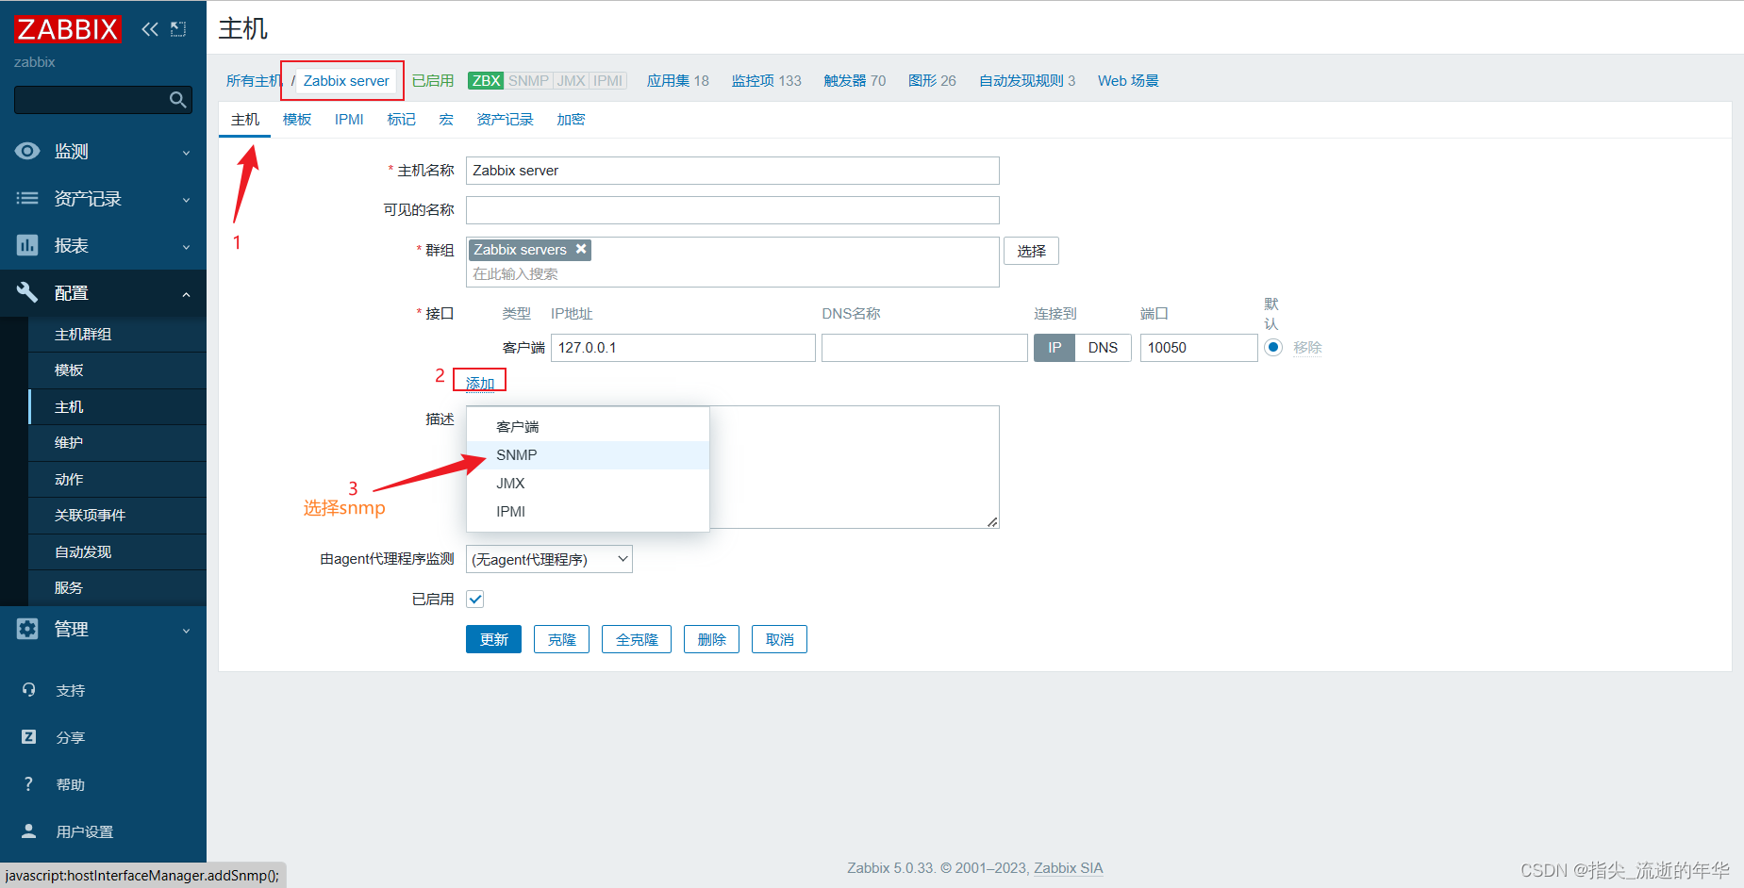Click the gear icon for 管理

pyautogui.click(x=27, y=629)
